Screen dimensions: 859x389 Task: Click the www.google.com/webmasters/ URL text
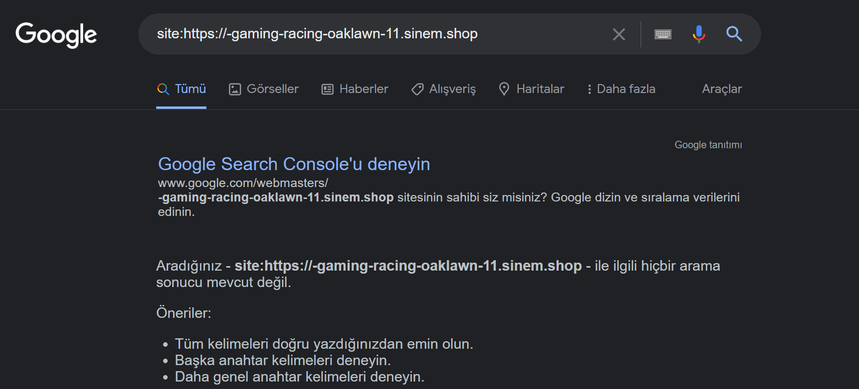click(243, 183)
